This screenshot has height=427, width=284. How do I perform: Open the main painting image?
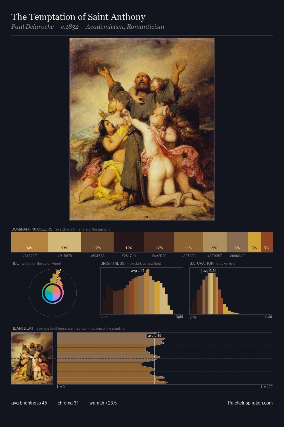[142, 129]
